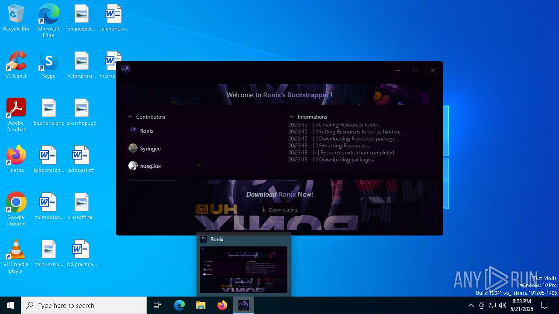Select overshop.jpg file on desktop
This screenshot has width=559, height=314.
pyautogui.click(x=81, y=112)
